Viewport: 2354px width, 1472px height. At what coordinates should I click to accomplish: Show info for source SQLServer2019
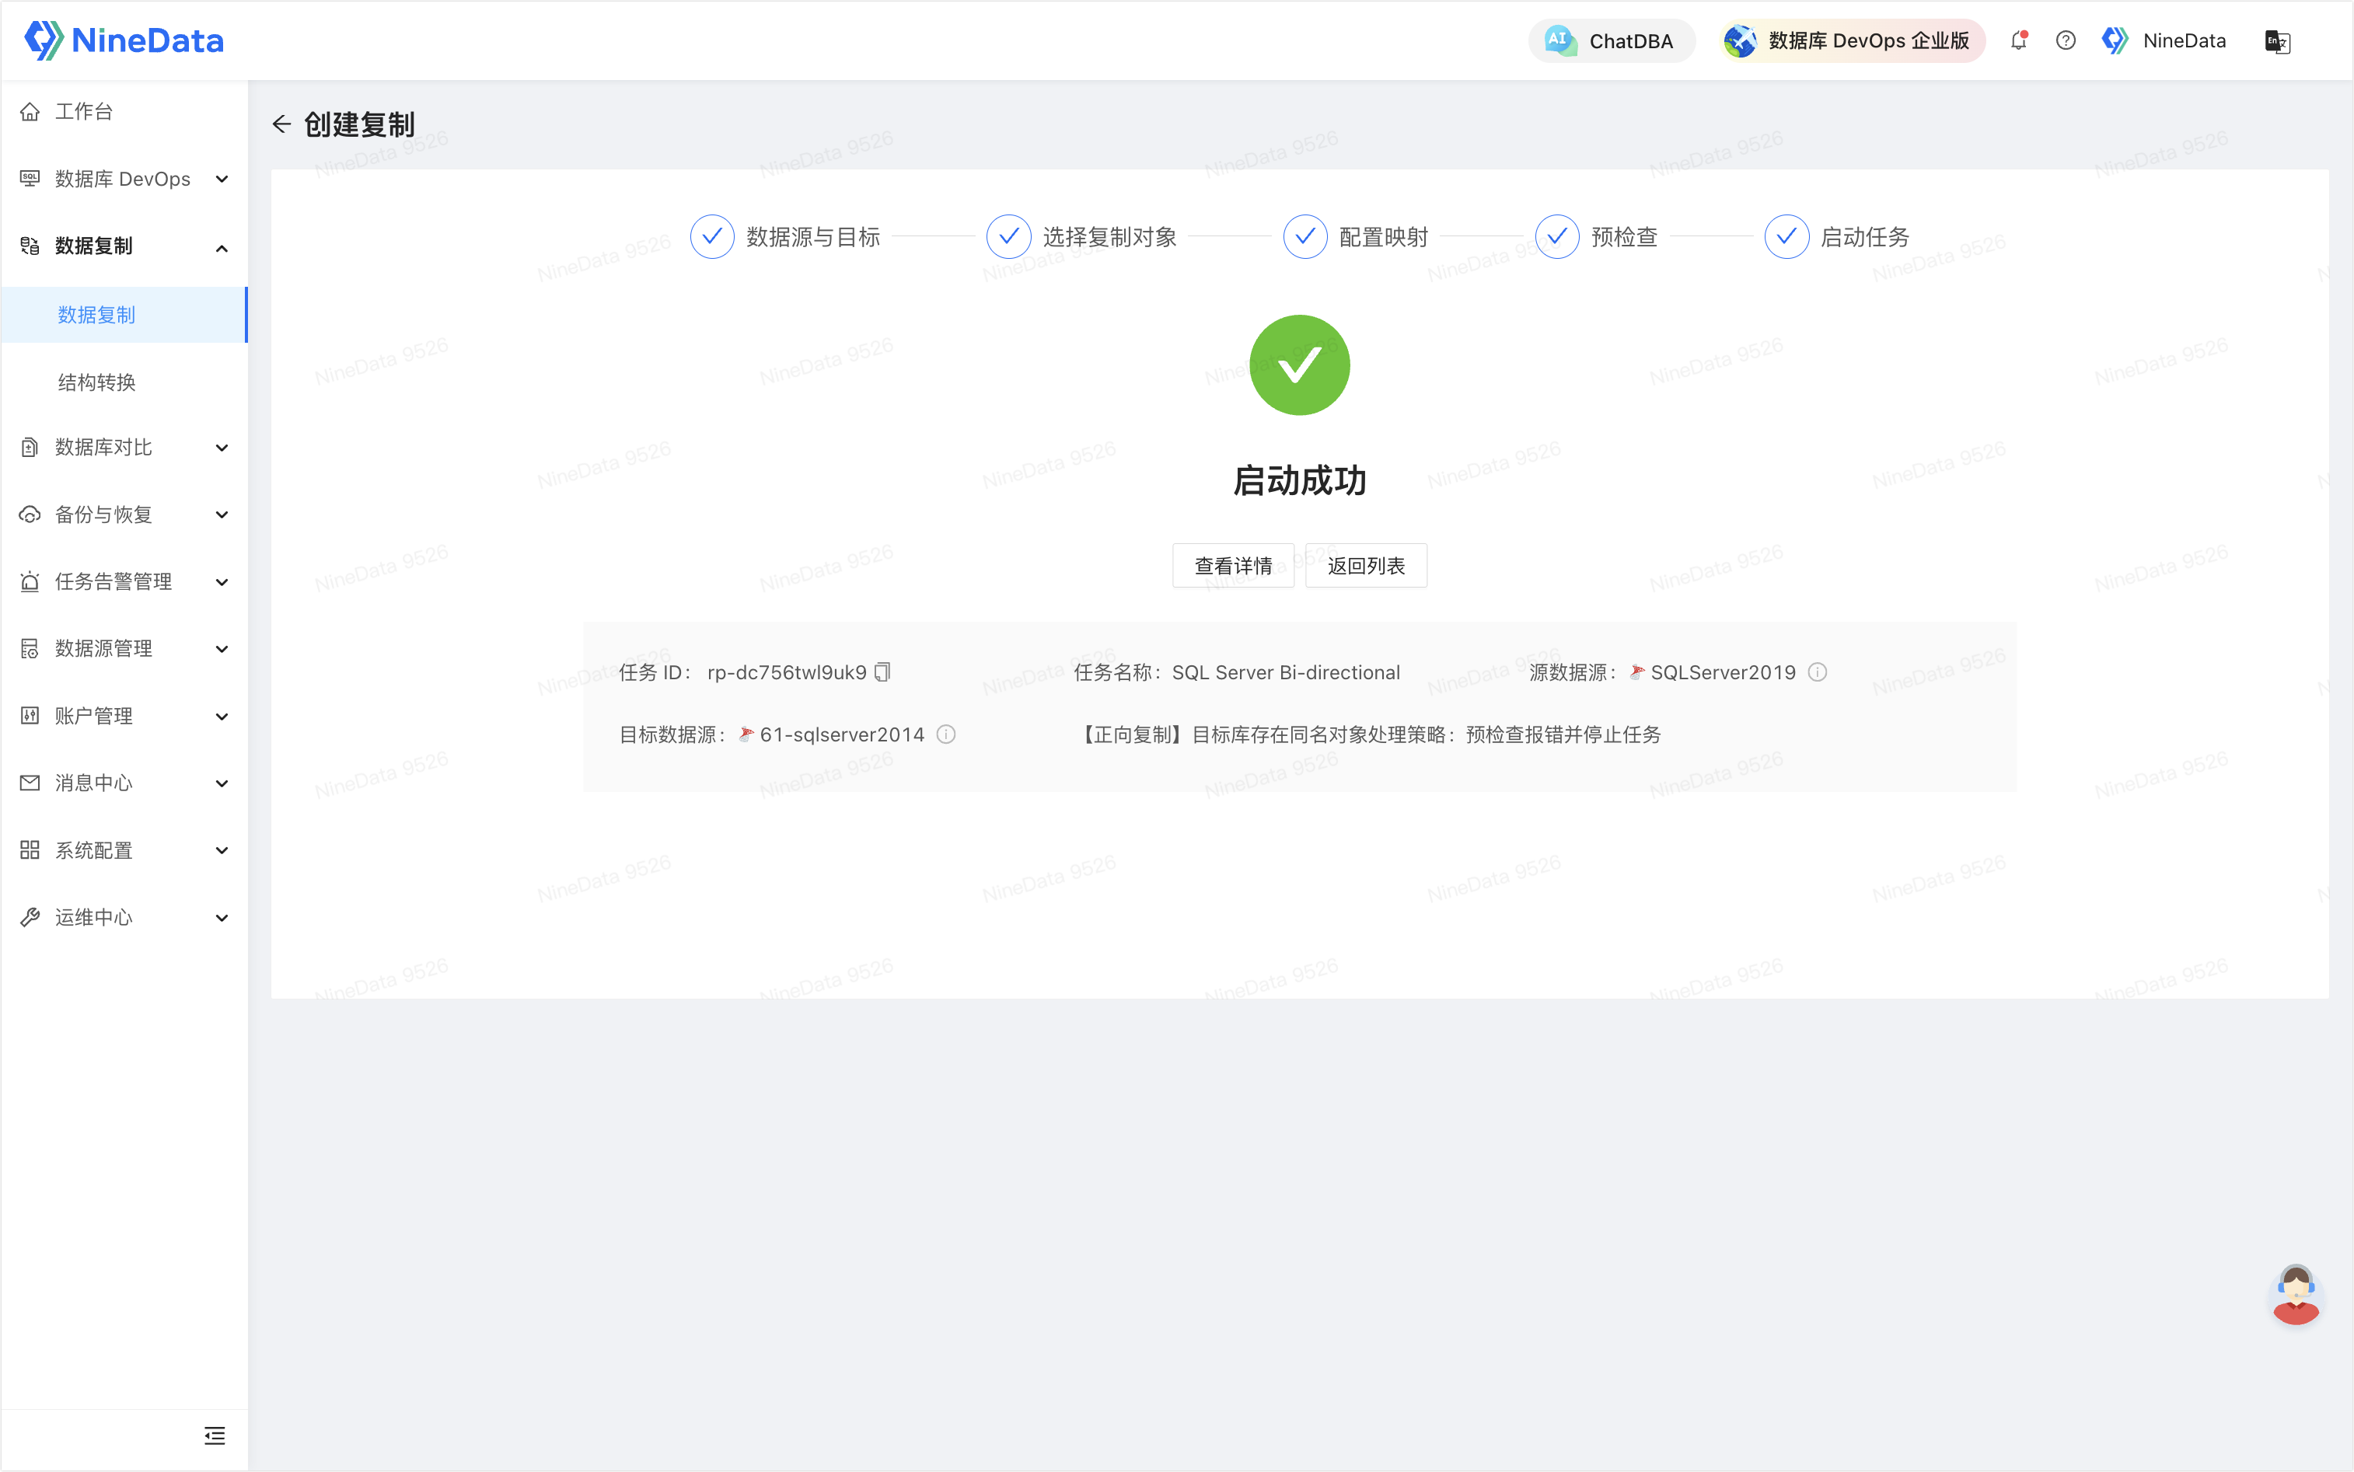coord(1817,671)
